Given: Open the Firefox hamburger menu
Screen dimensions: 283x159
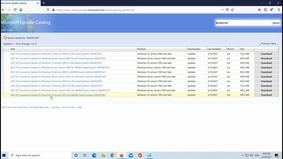Looking at the screenshot, I should click(279, 10).
